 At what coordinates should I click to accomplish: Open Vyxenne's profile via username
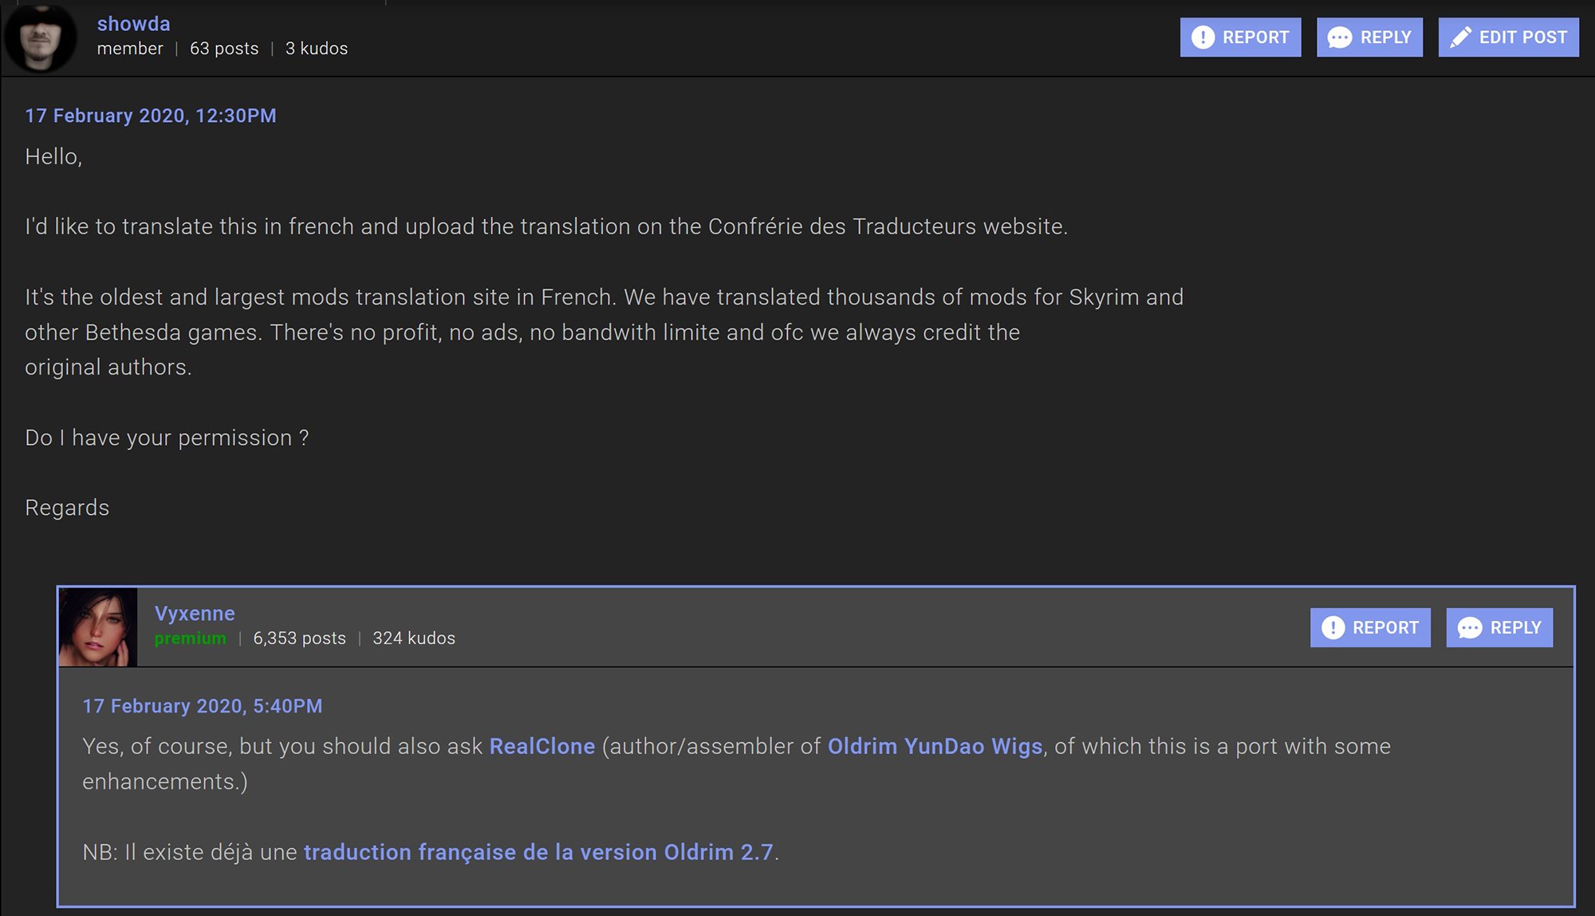coord(195,613)
